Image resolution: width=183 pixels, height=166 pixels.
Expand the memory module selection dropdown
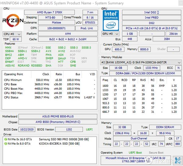[141, 62]
